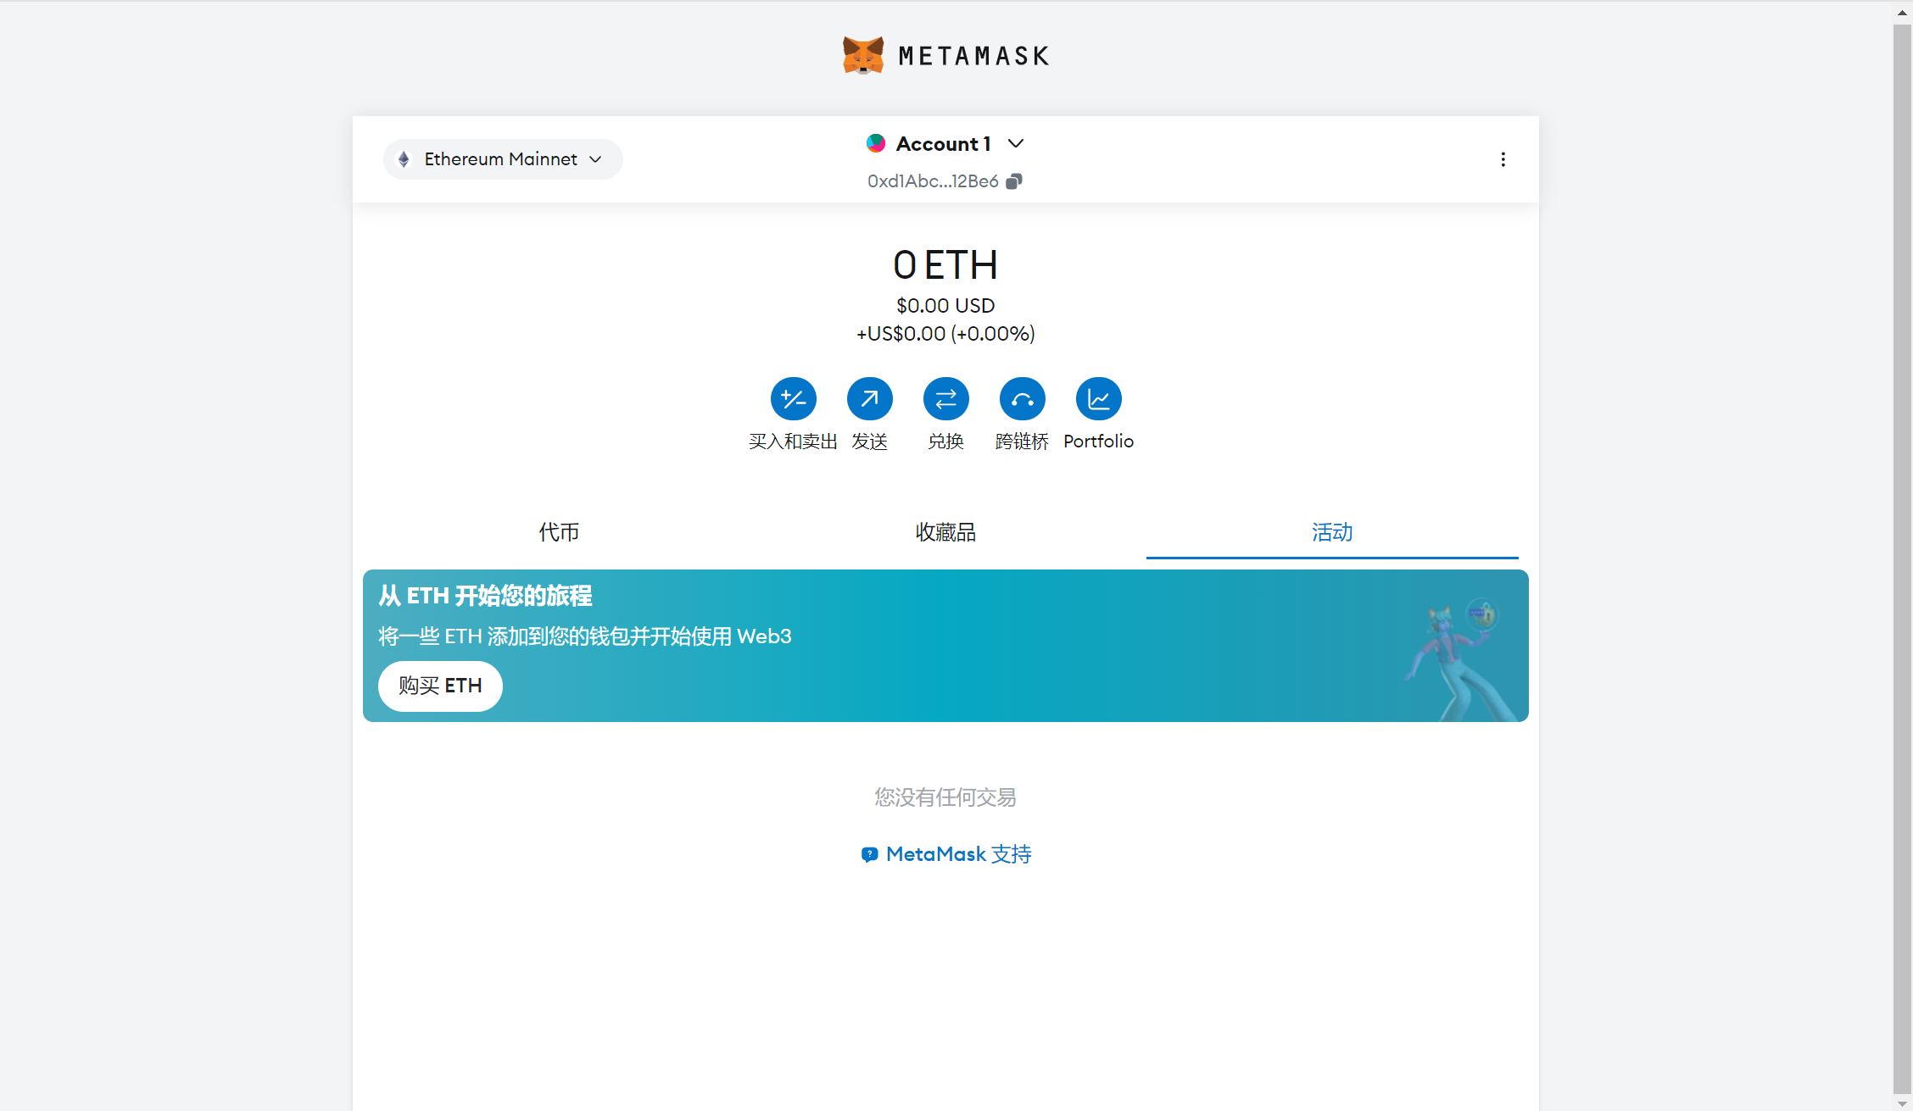Screen dimensions: 1913x1111
Task: Click the Account 1 name label
Action: [943, 144]
